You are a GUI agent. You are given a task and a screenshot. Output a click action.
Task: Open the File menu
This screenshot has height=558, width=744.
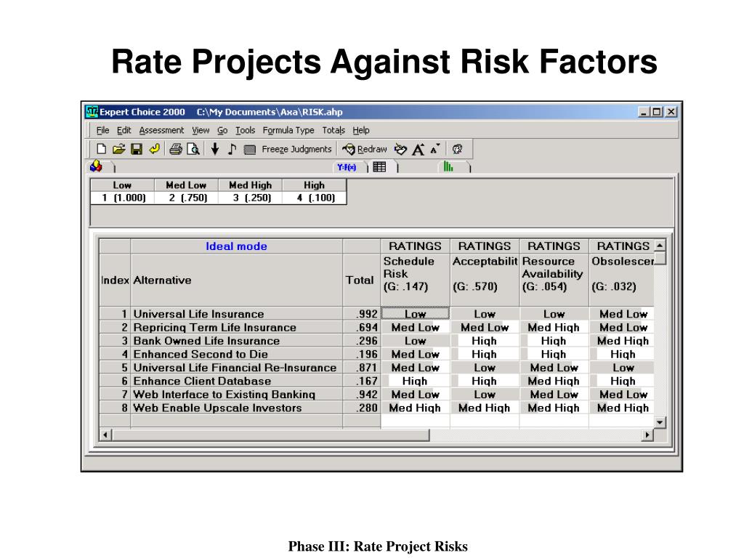[x=102, y=130]
